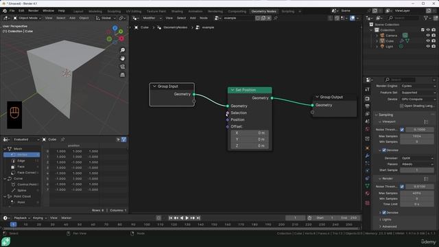
Task: Toggle Light eye visibility in outliner
Action: click(x=428, y=47)
